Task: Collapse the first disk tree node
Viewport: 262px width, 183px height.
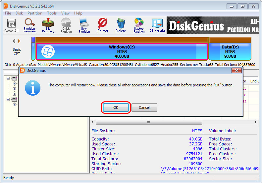Action: coord(8,78)
